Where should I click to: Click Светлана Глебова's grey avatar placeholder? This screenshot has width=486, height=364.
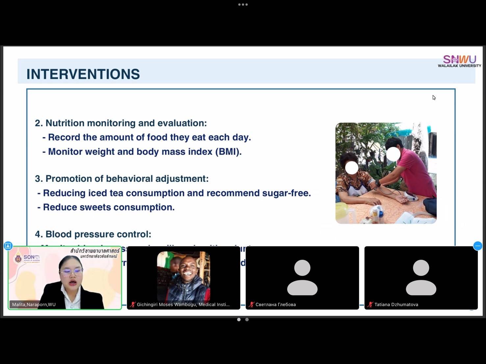coord(302,277)
